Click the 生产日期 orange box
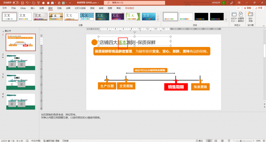This screenshot has width=266, height=142. (x=107, y=86)
